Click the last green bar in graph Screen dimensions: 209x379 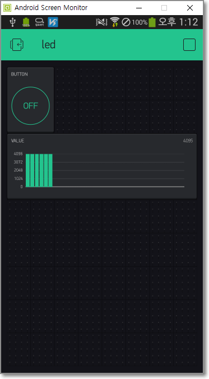click(50, 170)
